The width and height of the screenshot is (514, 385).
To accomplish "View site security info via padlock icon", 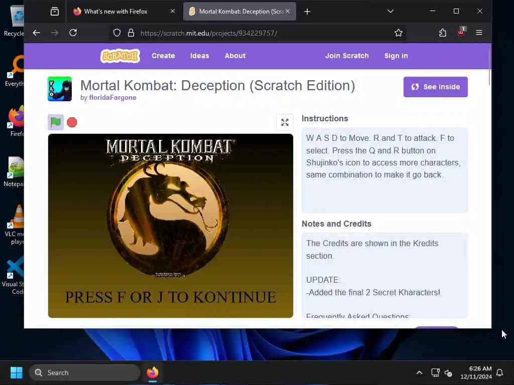I will pos(131,33).
